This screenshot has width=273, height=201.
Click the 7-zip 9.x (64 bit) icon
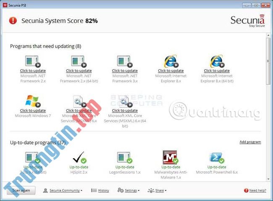coord(33,157)
